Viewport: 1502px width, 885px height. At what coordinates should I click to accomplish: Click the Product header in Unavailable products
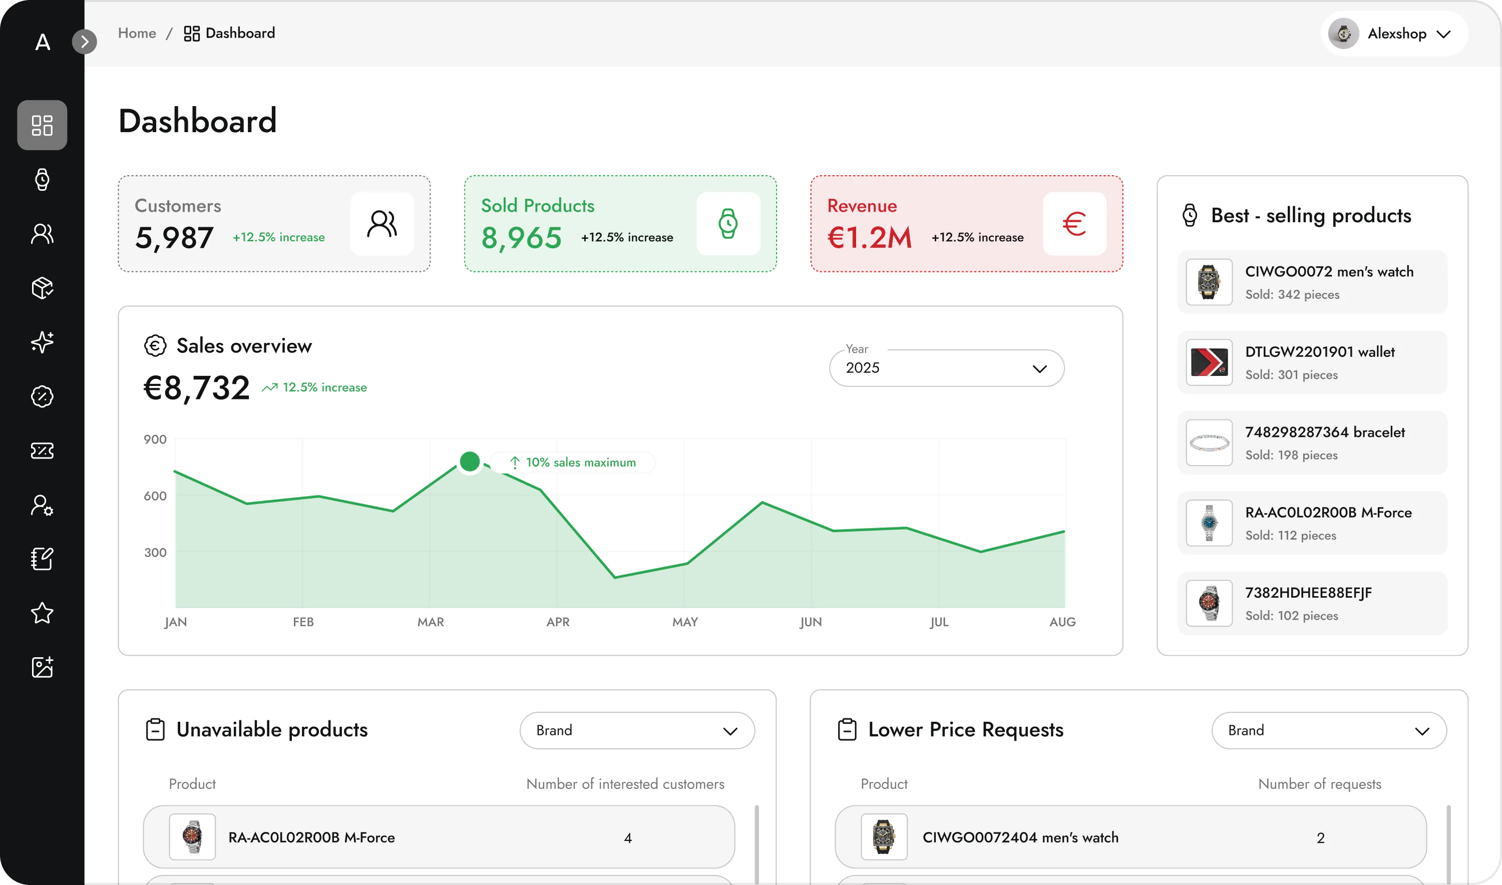(x=192, y=784)
